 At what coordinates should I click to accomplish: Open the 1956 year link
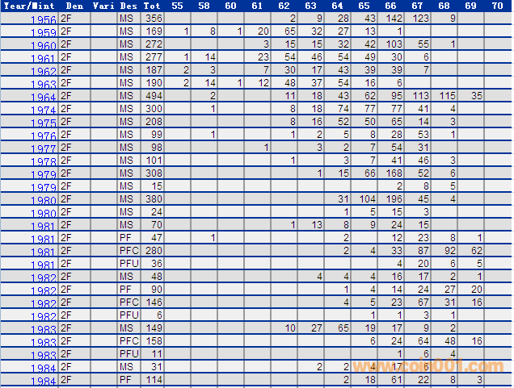point(43,19)
